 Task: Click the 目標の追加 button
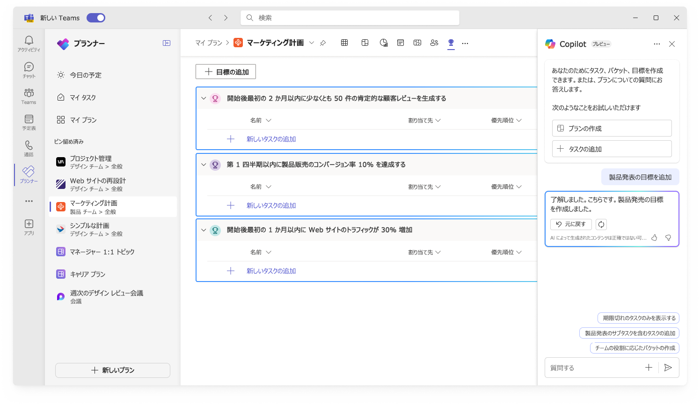pos(226,72)
